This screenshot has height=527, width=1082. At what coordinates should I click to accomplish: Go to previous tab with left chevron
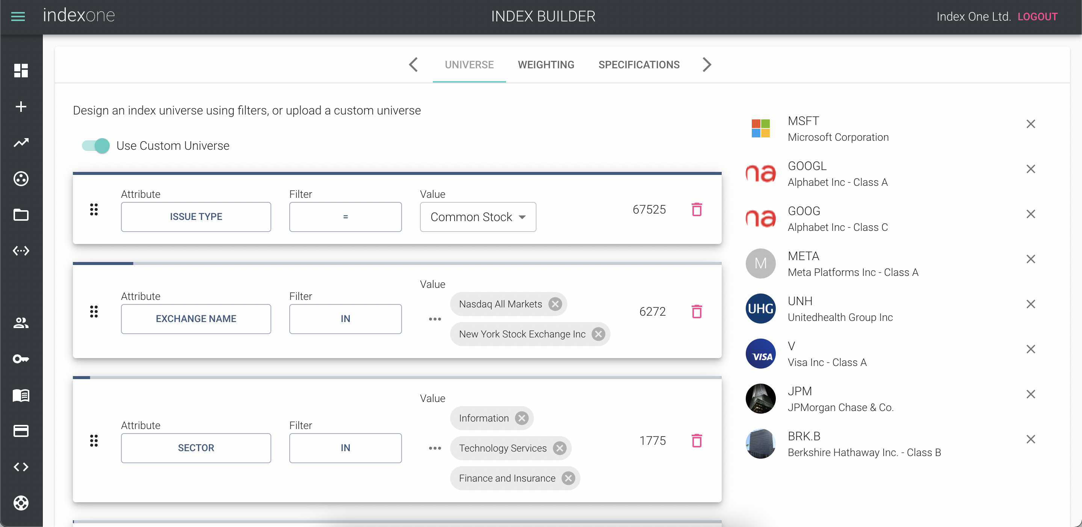(413, 65)
